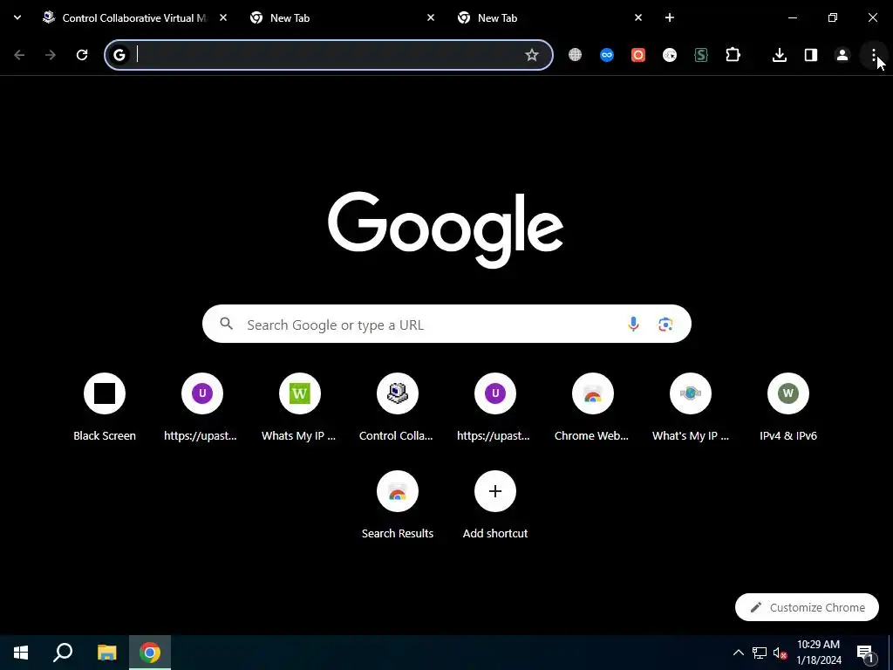
Task: Click Add shortcut button
Action: (495, 505)
